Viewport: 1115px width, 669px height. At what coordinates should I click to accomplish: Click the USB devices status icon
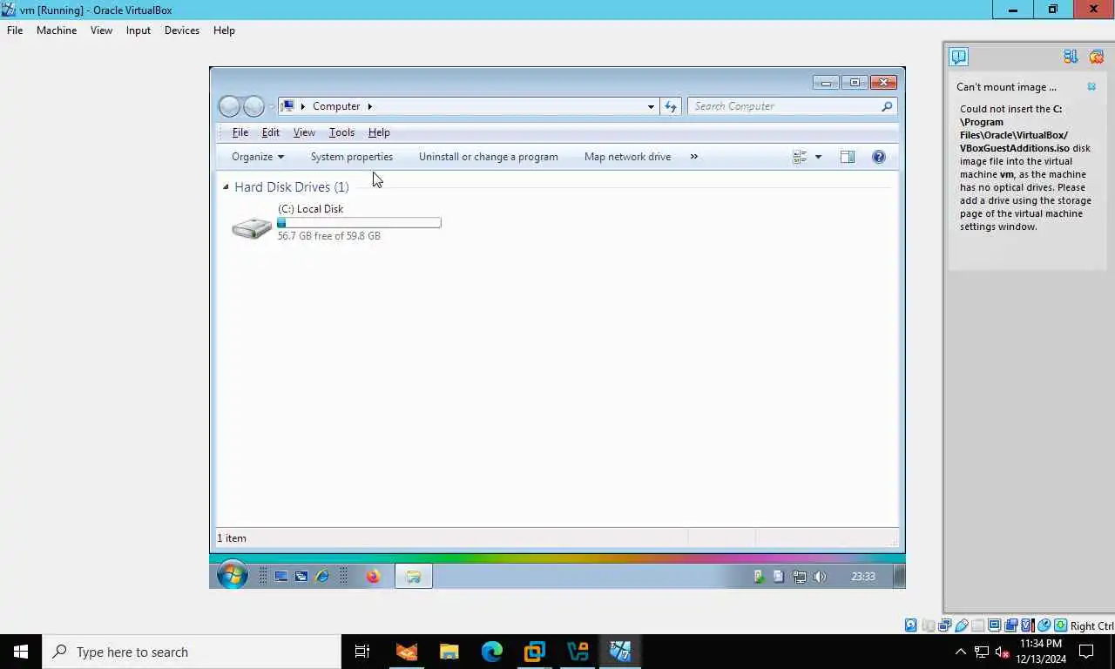[961, 625]
